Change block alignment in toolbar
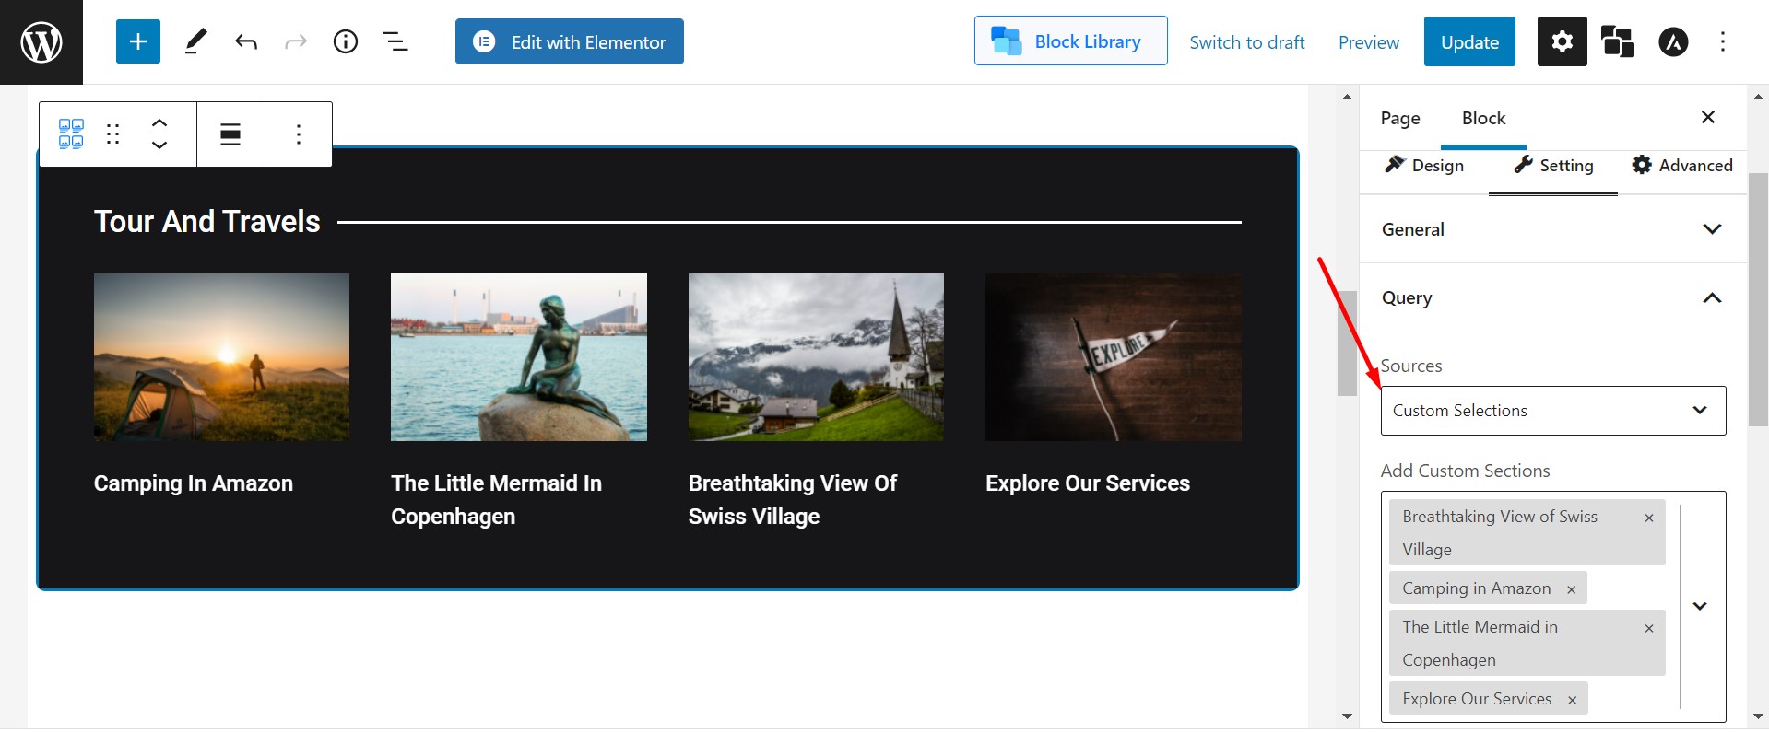 (230, 134)
